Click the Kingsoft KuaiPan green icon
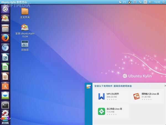This screenshot has height=125, width=166. coord(101,111)
